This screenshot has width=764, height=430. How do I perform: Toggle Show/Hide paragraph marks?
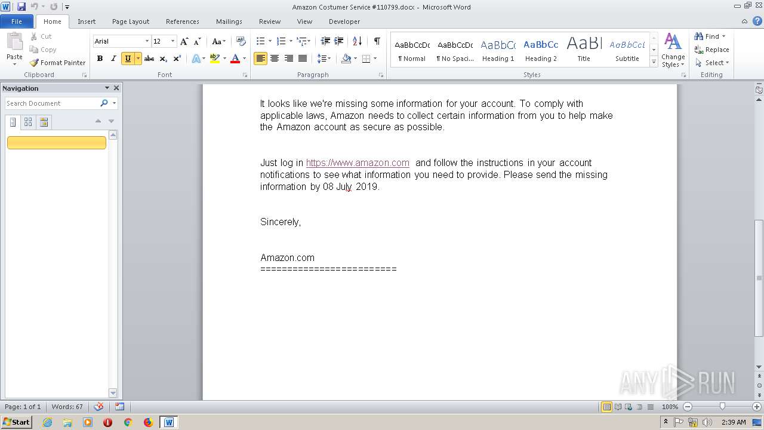tap(377, 41)
